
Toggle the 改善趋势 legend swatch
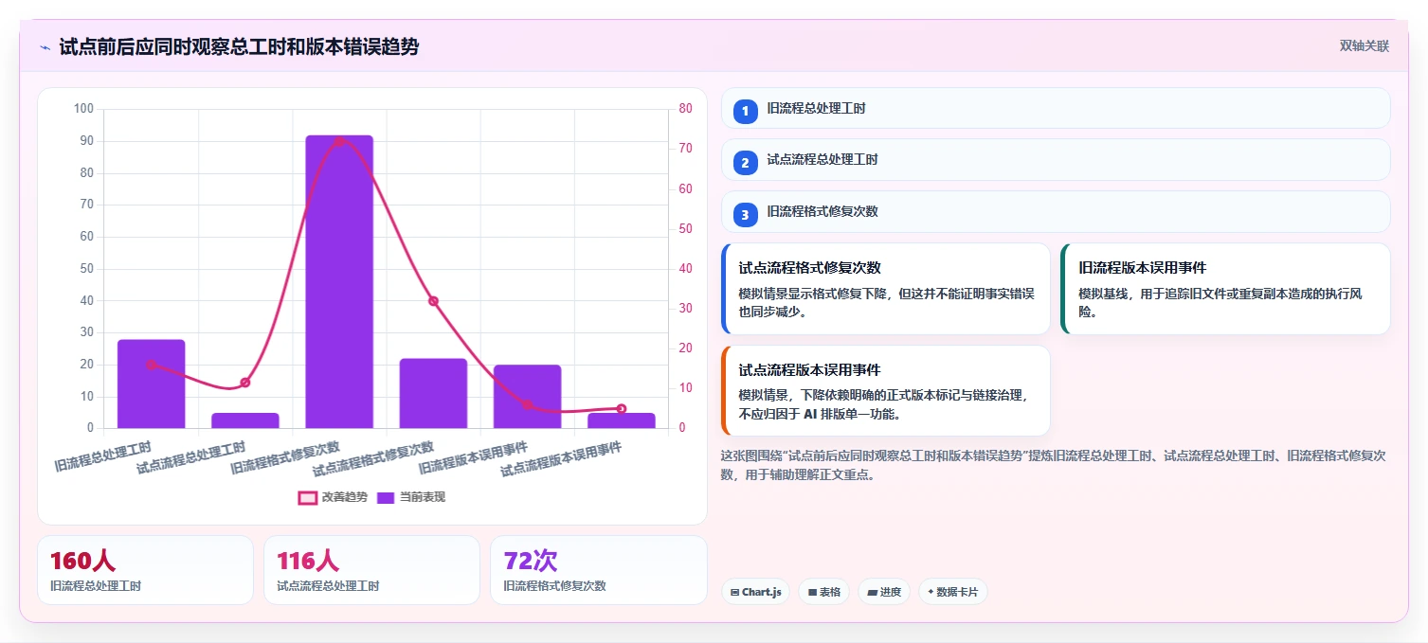coord(308,497)
